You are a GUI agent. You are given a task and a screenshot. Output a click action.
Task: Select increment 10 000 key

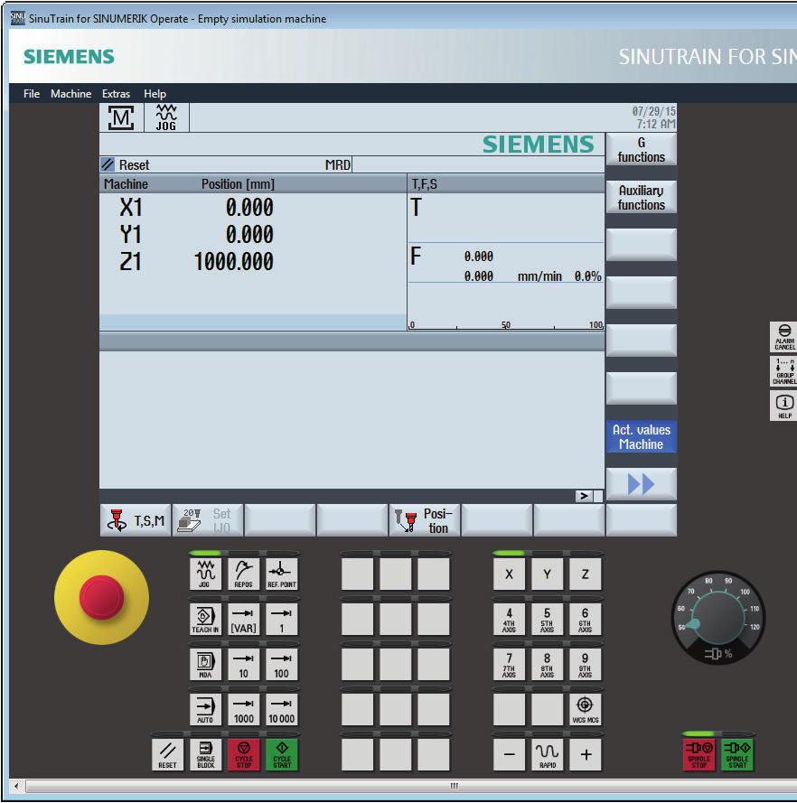pos(281,709)
